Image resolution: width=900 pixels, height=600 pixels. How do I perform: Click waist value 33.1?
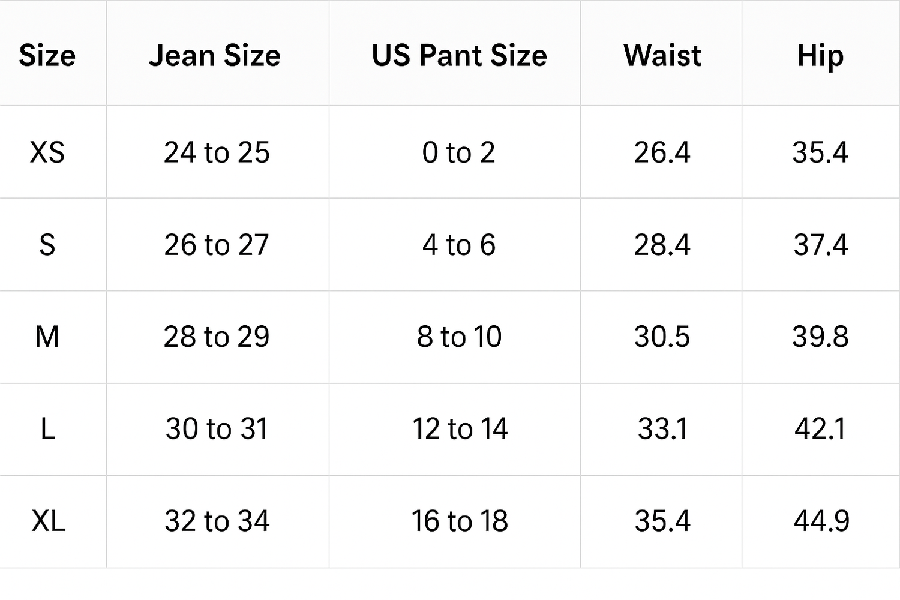point(662,429)
